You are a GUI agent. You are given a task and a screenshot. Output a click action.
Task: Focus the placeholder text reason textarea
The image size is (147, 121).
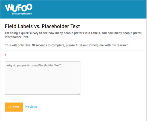[43, 78]
